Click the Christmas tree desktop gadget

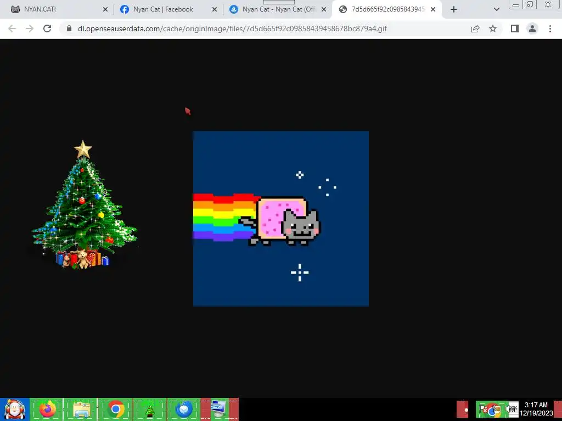click(x=84, y=205)
